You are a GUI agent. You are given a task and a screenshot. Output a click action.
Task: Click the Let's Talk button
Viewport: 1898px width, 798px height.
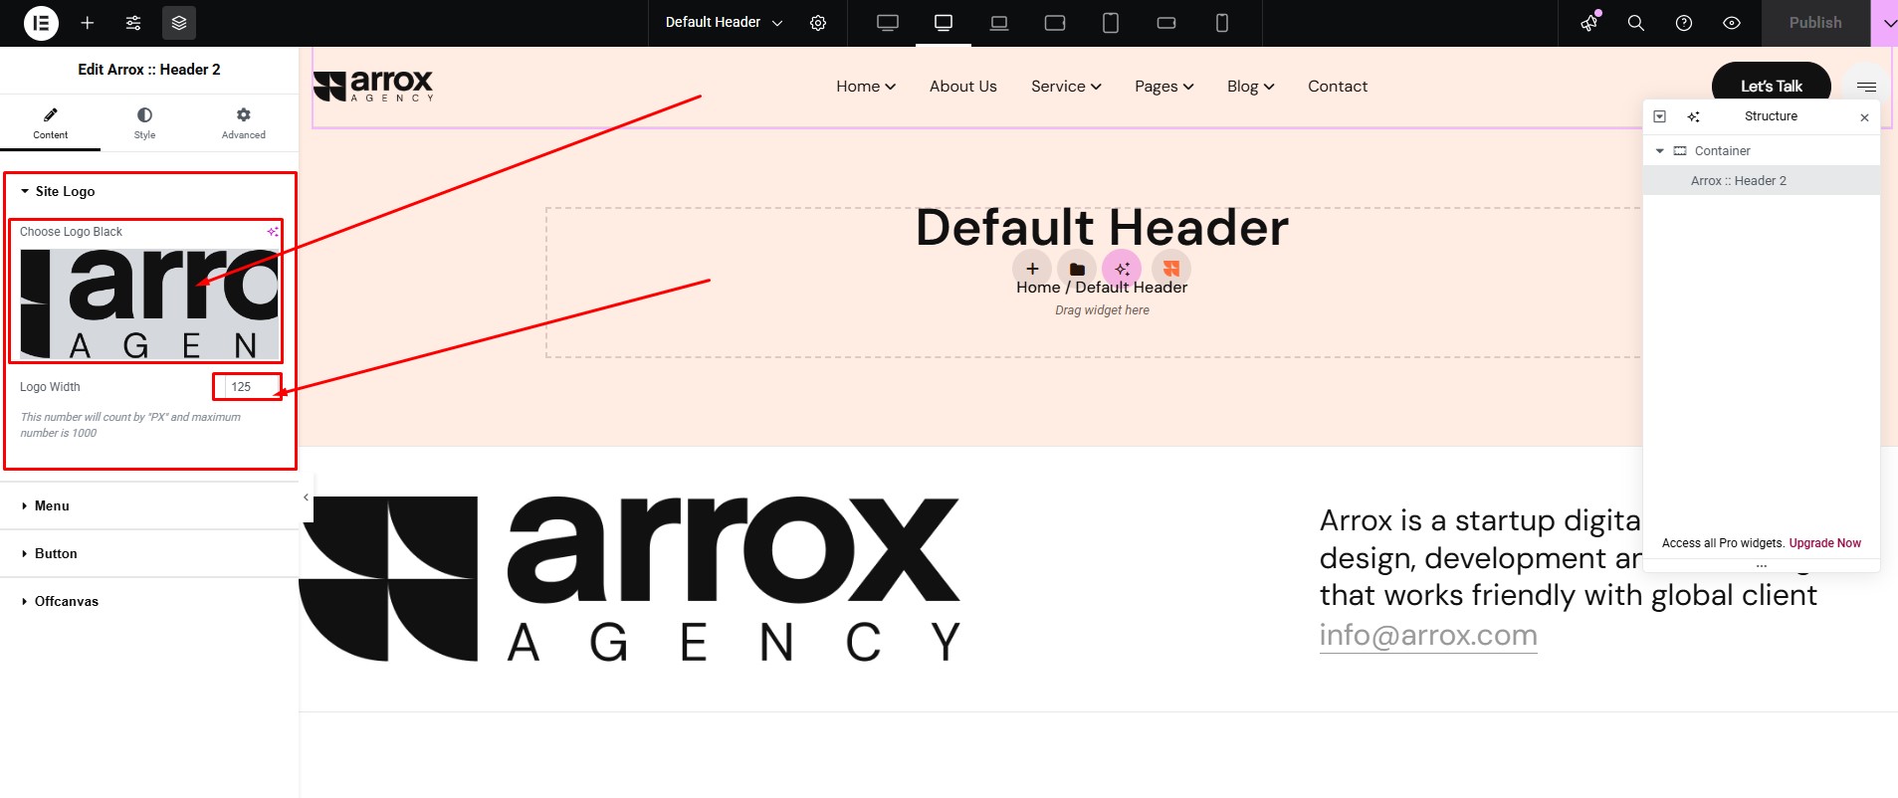1771,86
